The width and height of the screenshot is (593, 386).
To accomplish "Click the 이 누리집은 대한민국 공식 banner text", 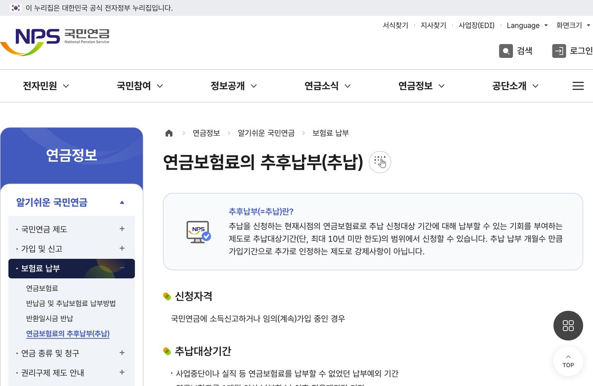I will [x=99, y=8].
